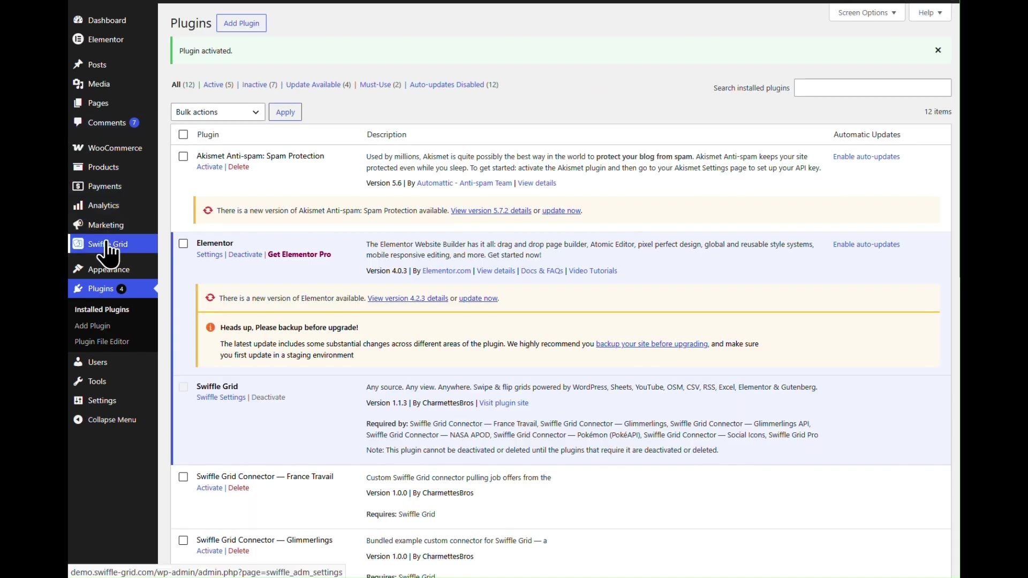
Task: Expand the Screen Options panel
Action: (867, 13)
